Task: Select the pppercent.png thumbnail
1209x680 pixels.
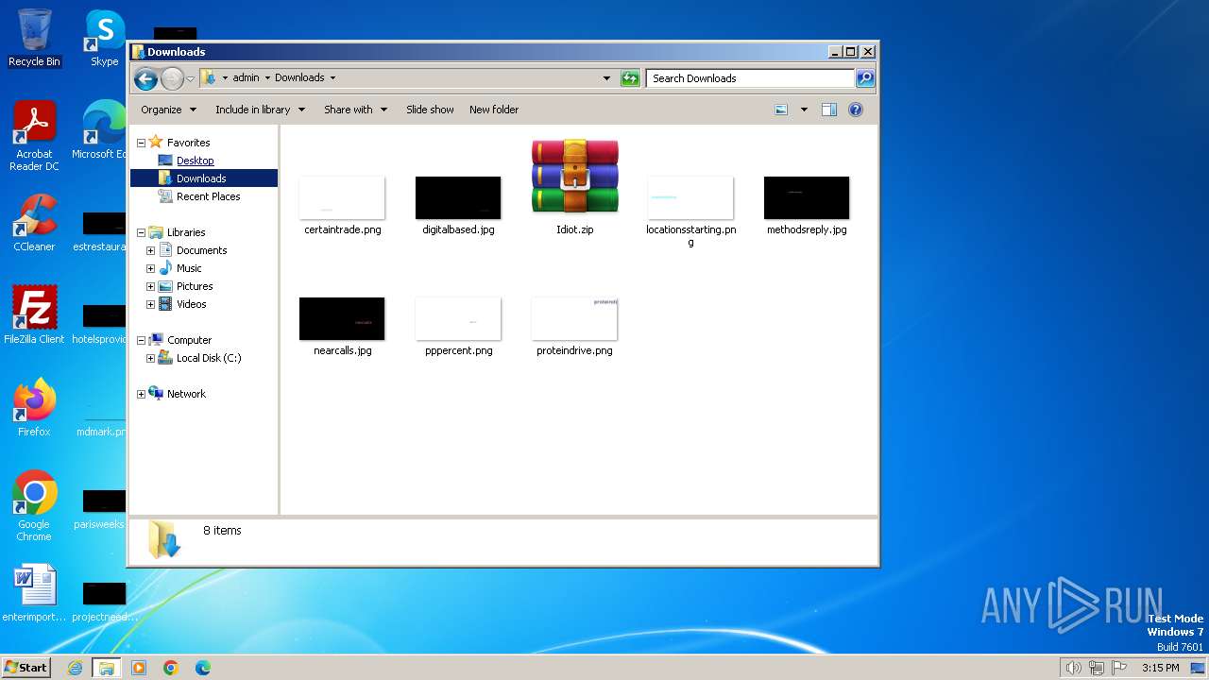Action: coord(458,318)
